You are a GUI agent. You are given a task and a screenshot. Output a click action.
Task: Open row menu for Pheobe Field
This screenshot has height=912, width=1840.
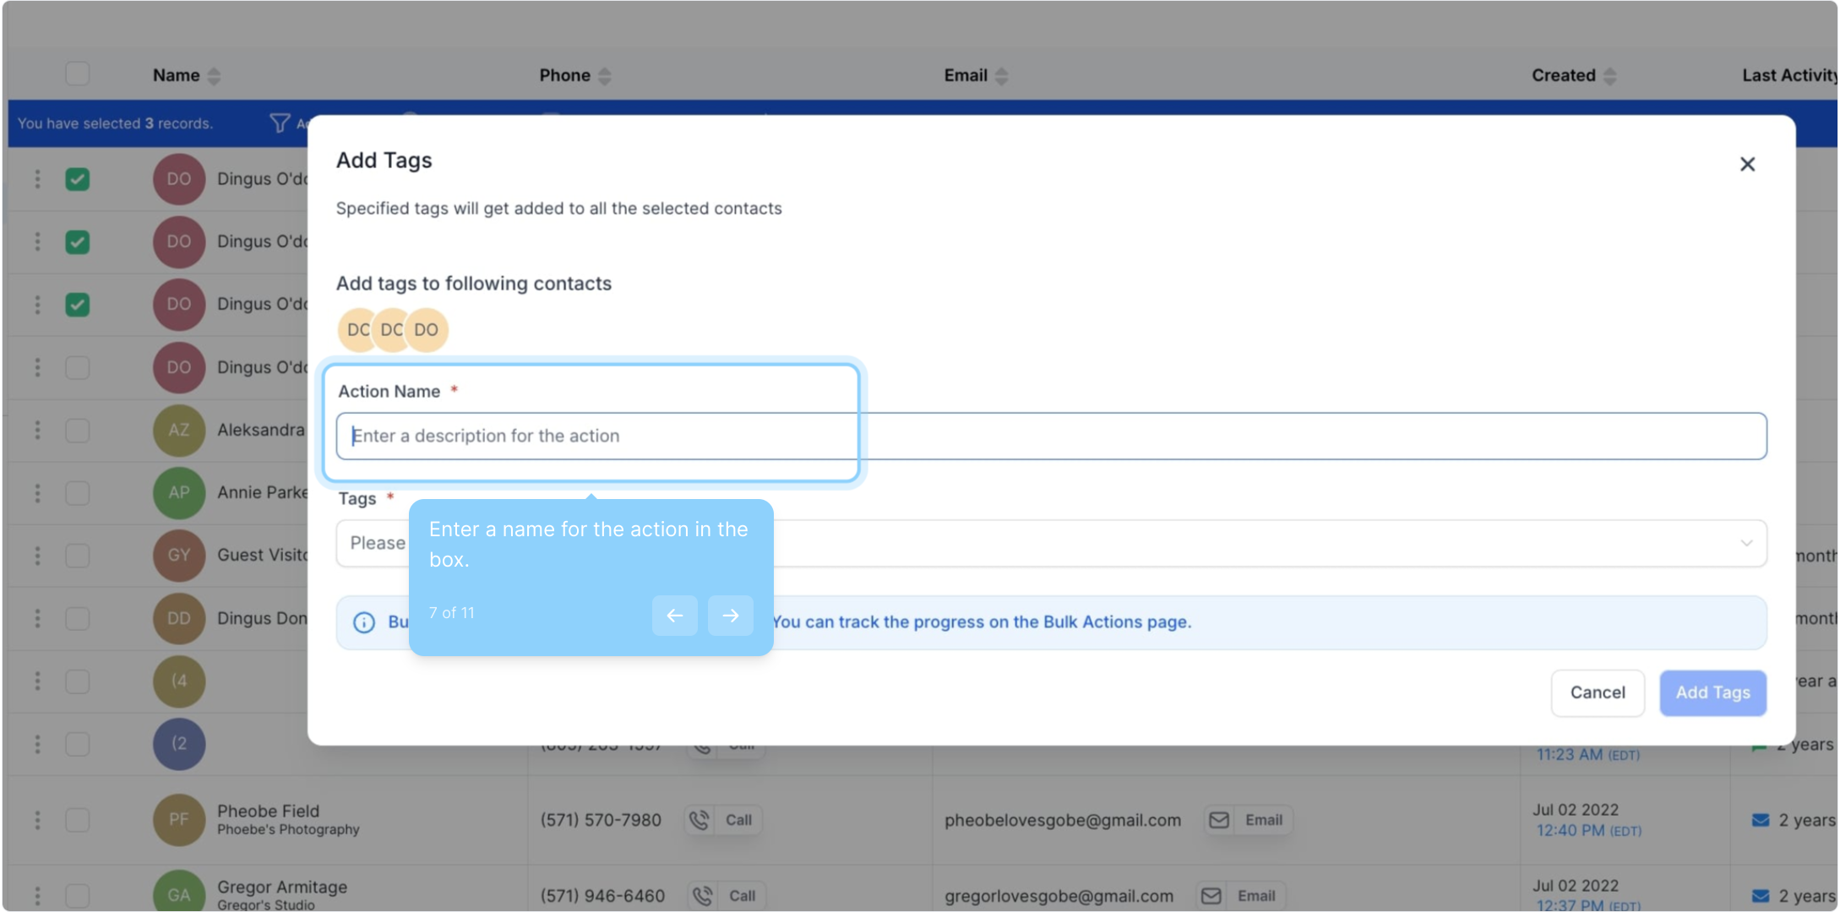pyautogui.click(x=37, y=819)
